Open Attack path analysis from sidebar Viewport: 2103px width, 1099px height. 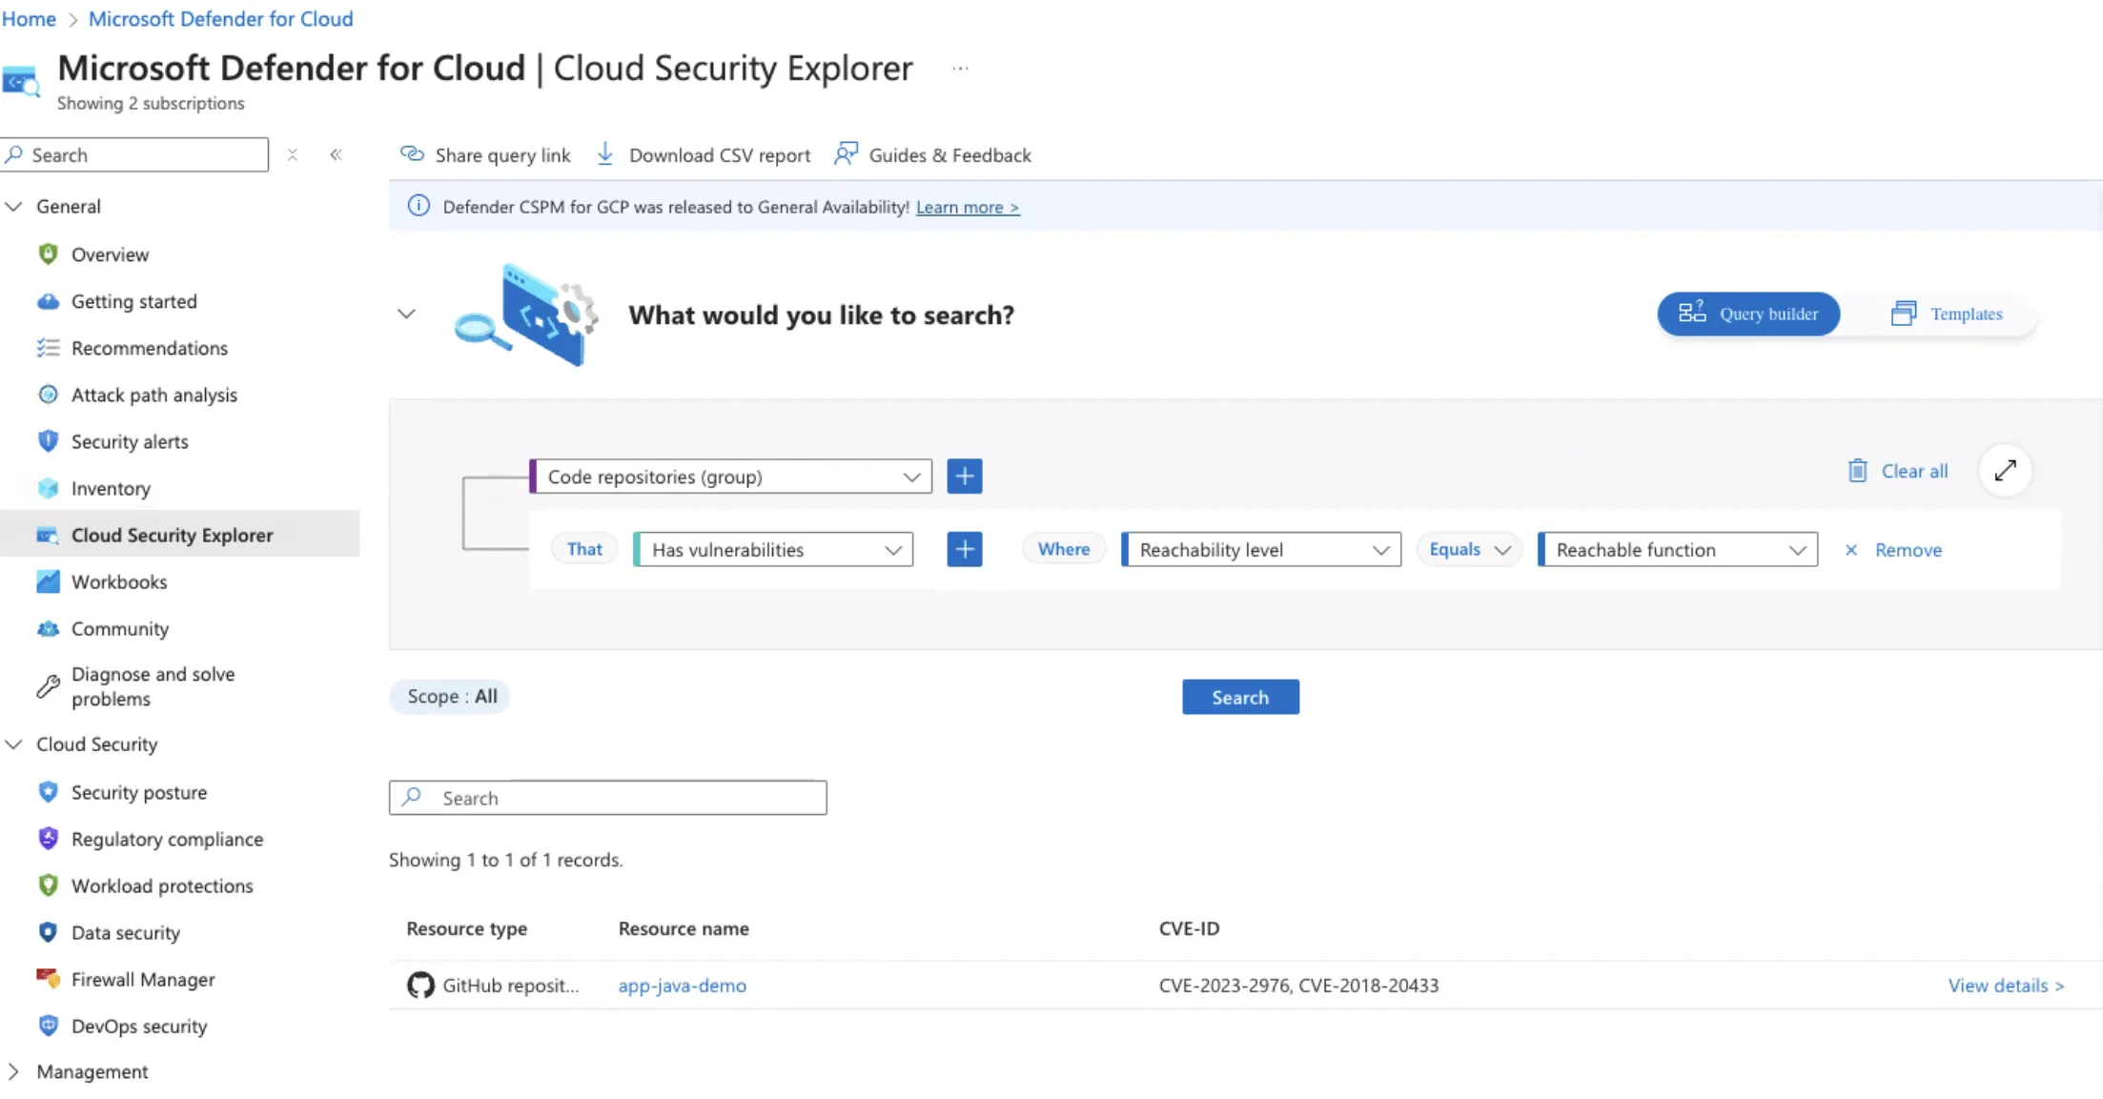(153, 395)
